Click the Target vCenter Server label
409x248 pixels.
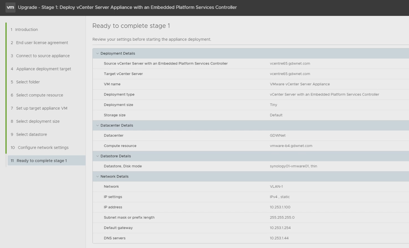point(123,74)
